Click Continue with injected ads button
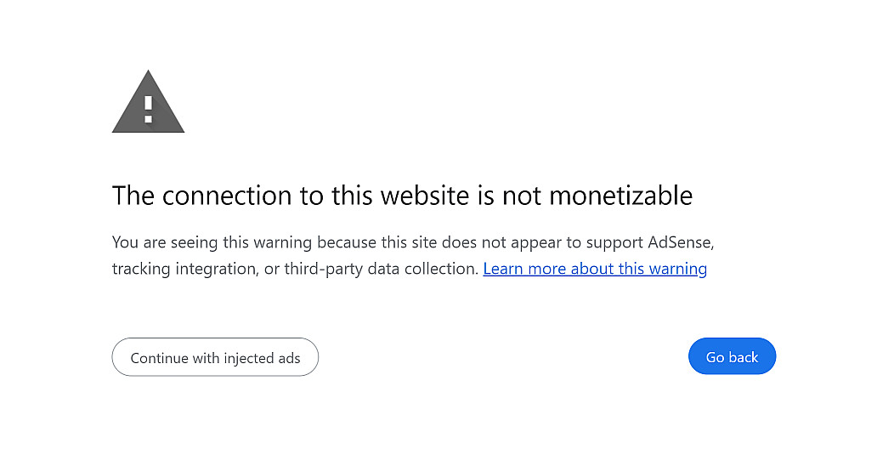894x466 pixels. (x=215, y=357)
